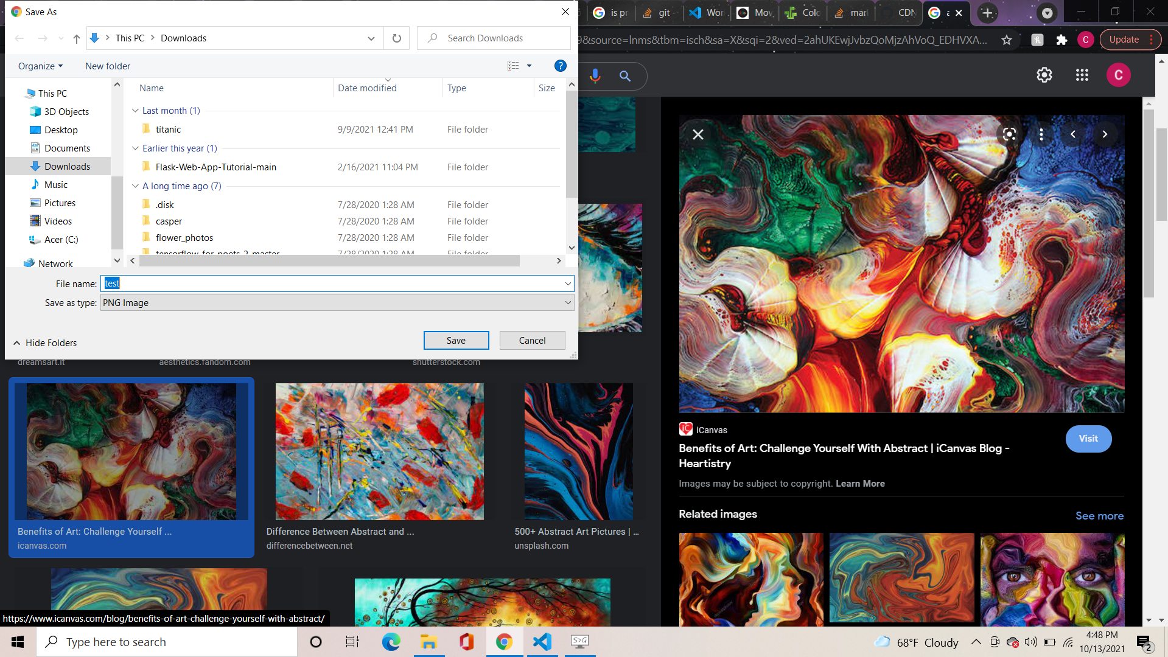Bookmark this page with the star icon
Viewport: 1168px width, 657px height.
point(1007,40)
